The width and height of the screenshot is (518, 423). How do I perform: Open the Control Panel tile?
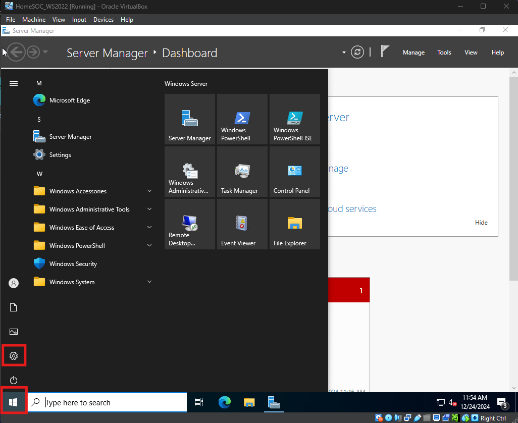pyautogui.click(x=294, y=172)
